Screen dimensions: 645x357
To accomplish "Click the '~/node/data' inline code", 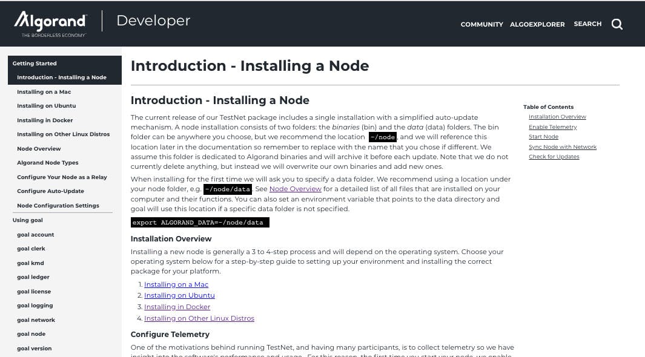I will (x=228, y=189).
